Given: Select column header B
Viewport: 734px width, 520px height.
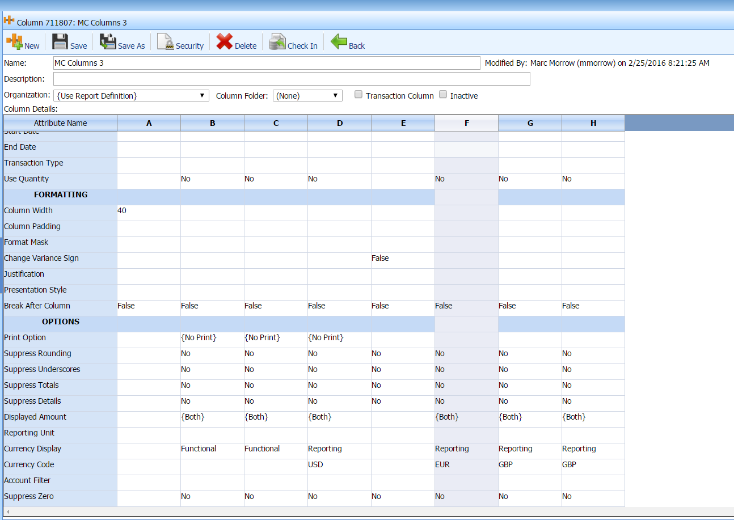Looking at the screenshot, I should [x=213, y=123].
